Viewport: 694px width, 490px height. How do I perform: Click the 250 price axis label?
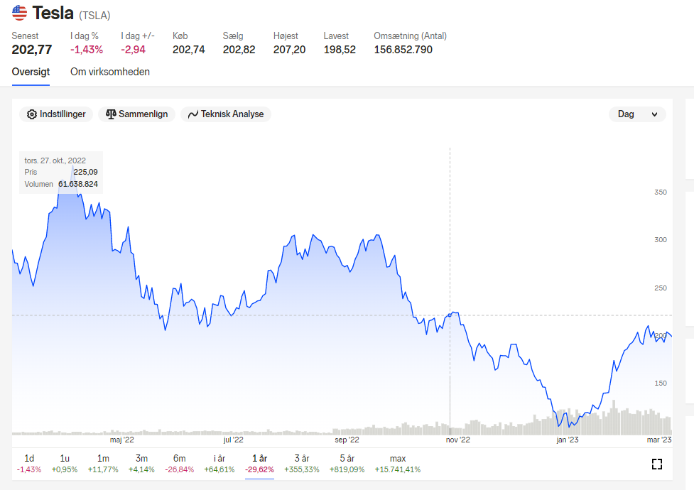point(661,288)
